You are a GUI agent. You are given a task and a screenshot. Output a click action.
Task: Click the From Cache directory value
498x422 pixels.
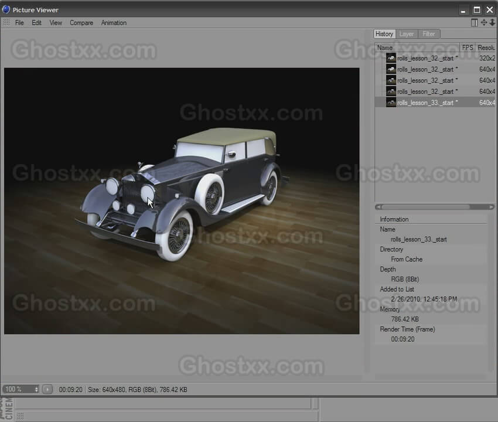tap(407, 259)
